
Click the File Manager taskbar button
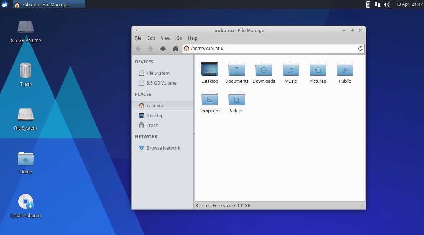(49, 4)
